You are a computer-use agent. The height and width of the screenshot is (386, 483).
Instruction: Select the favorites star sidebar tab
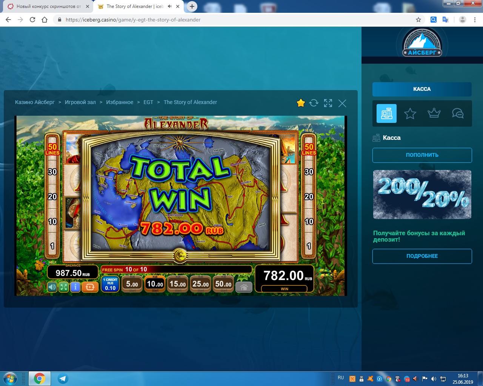(410, 113)
